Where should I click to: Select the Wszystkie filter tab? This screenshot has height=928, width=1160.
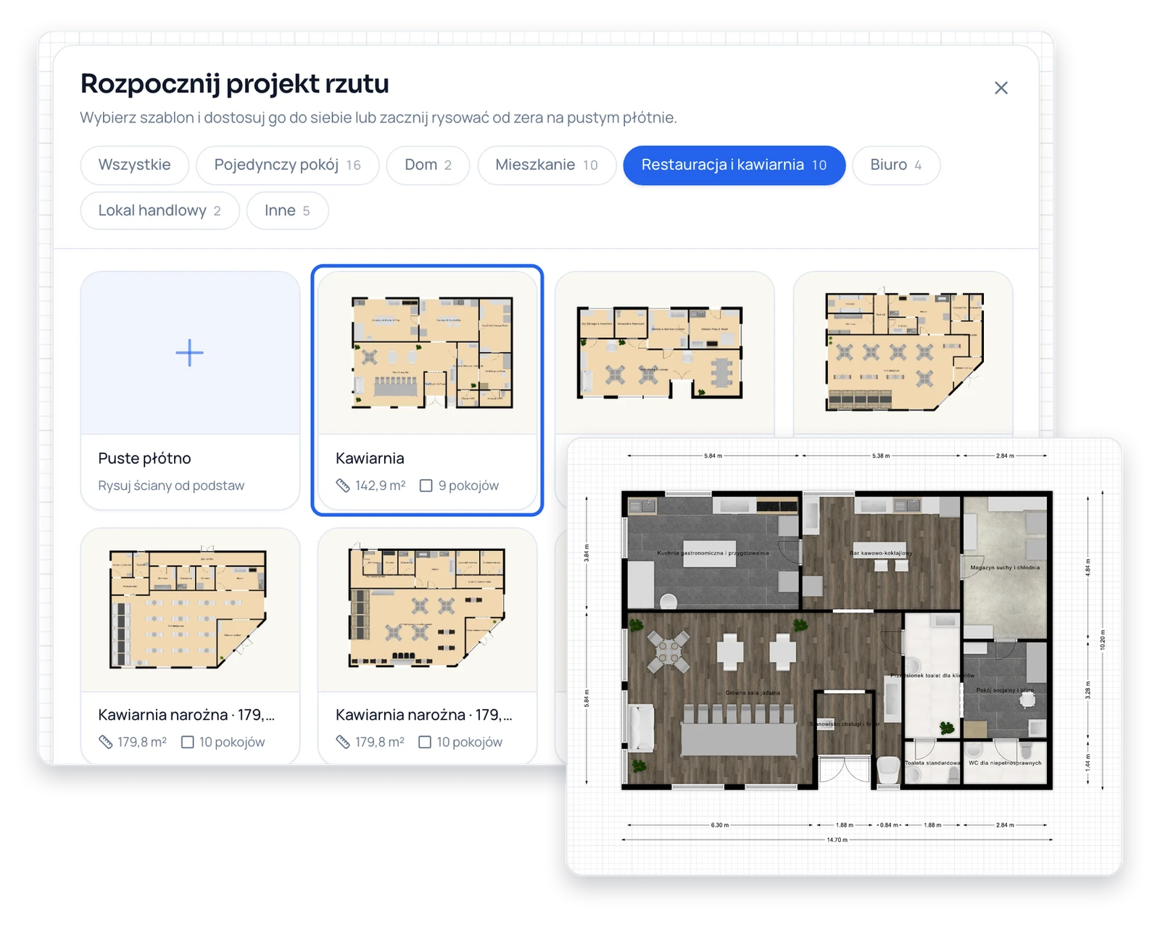[135, 165]
